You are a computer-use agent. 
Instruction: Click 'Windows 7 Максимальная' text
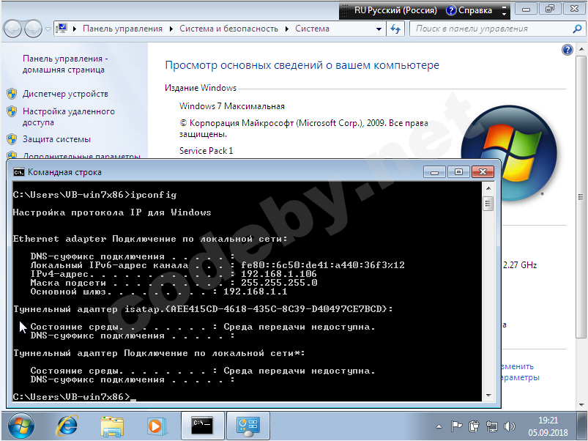[x=231, y=106]
